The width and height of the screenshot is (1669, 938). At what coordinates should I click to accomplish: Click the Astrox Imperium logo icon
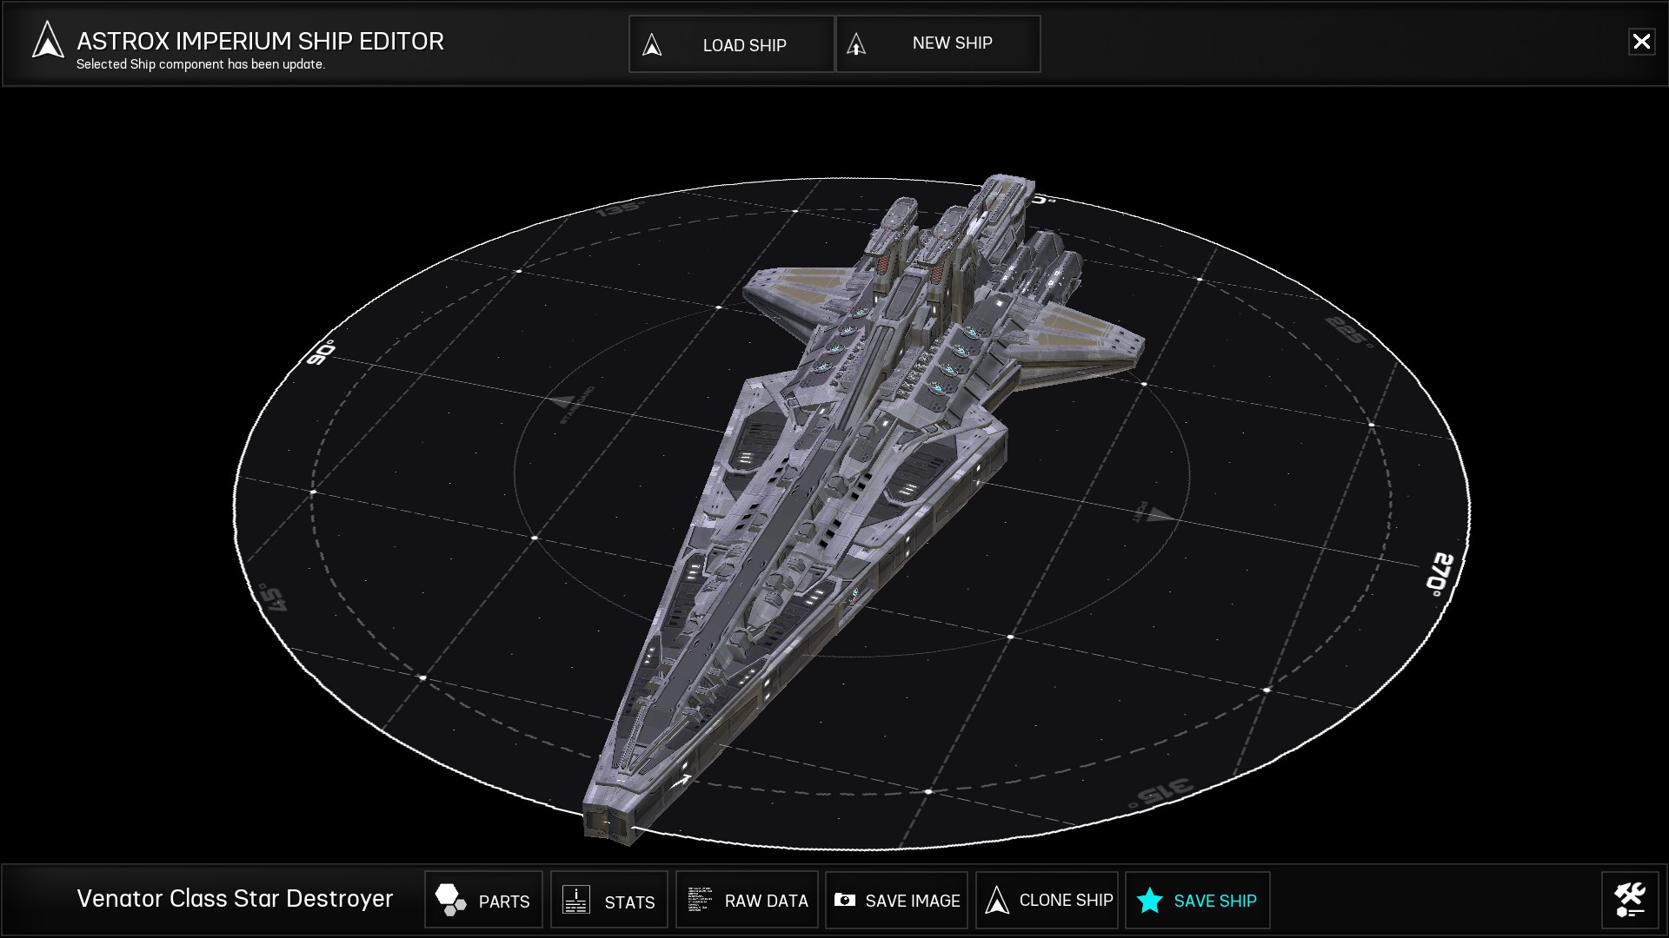tap(48, 41)
